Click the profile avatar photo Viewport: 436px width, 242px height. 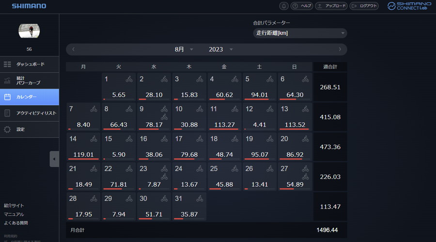point(29,31)
